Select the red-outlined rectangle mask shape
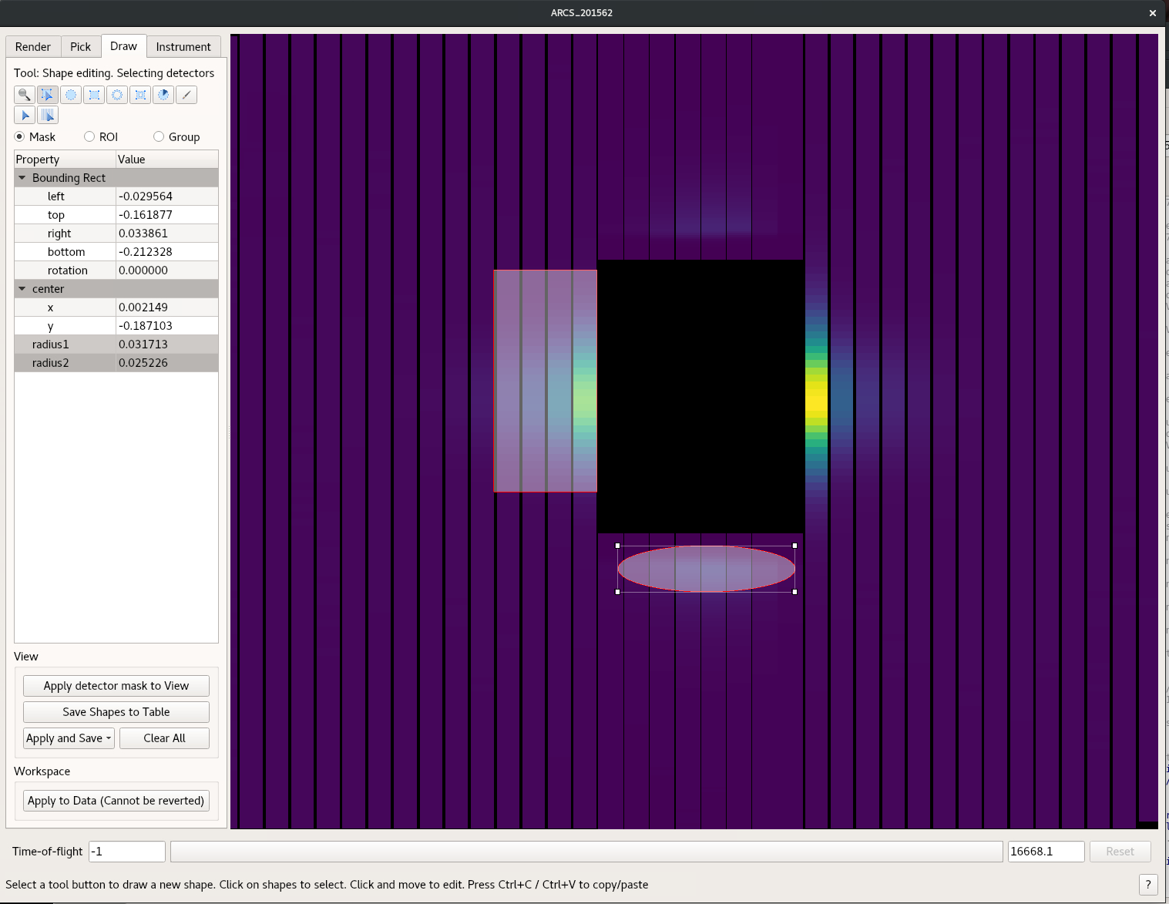This screenshot has width=1169, height=904. tap(546, 381)
